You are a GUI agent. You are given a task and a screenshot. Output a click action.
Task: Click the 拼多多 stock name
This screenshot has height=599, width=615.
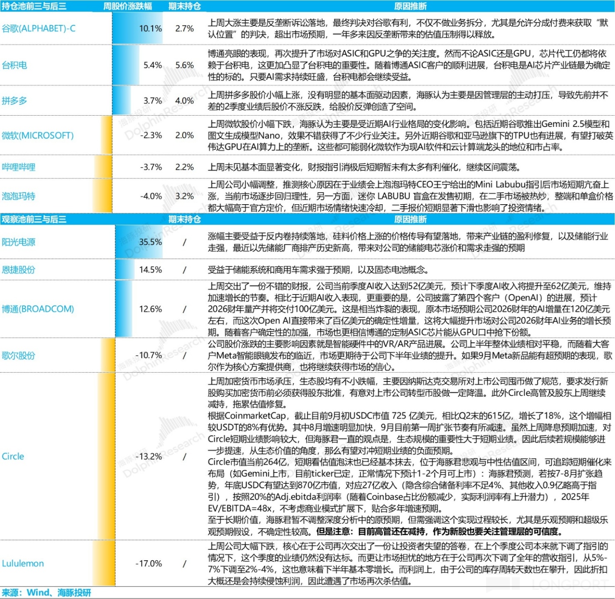tap(15, 101)
